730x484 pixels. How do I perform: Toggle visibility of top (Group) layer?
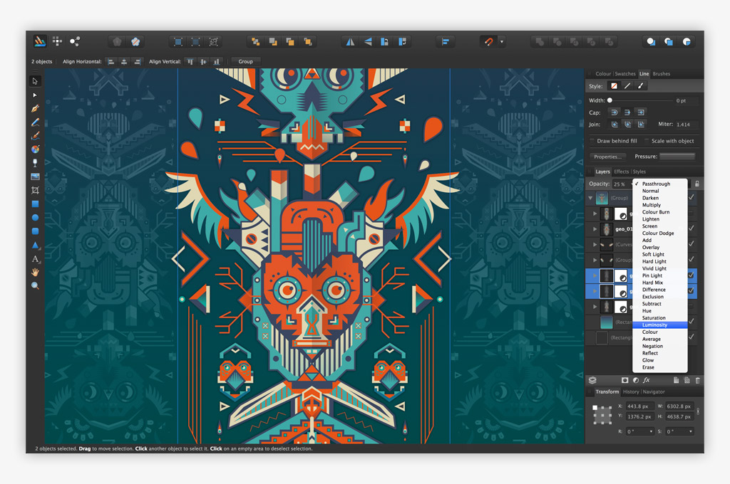pyautogui.click(x=692, y=198)
